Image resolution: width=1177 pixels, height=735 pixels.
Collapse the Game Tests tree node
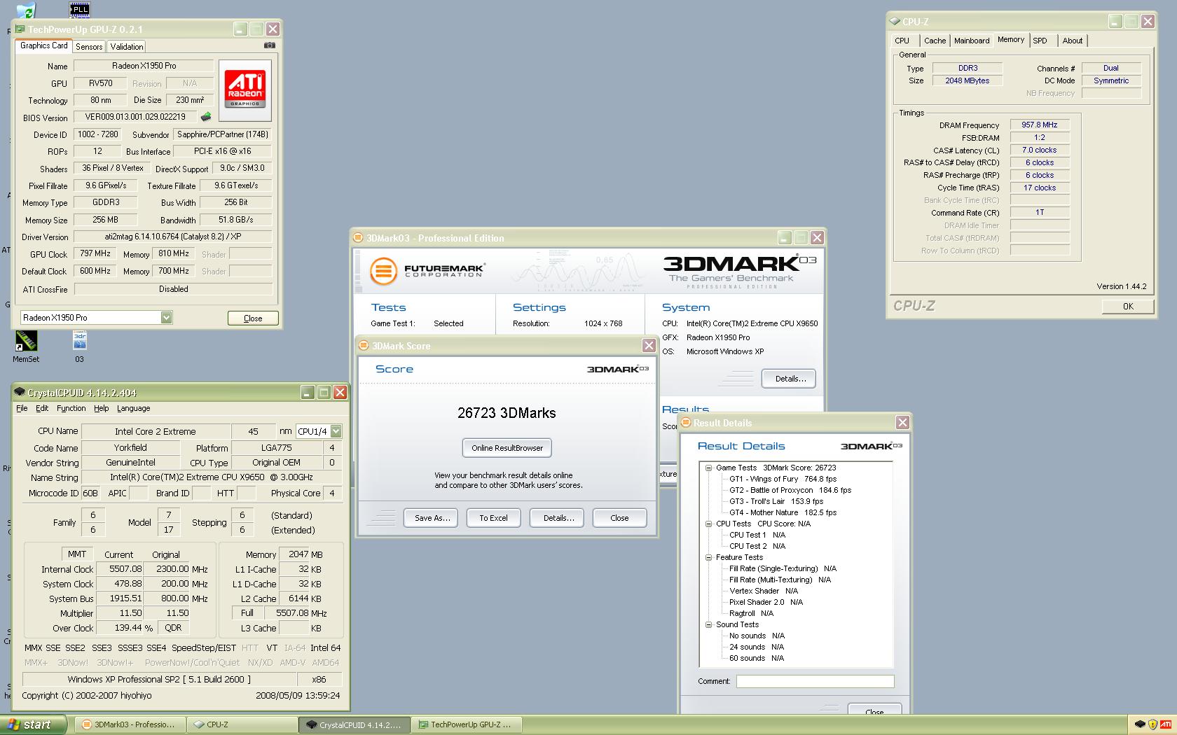pyautogui.click(x=708, y=468)
